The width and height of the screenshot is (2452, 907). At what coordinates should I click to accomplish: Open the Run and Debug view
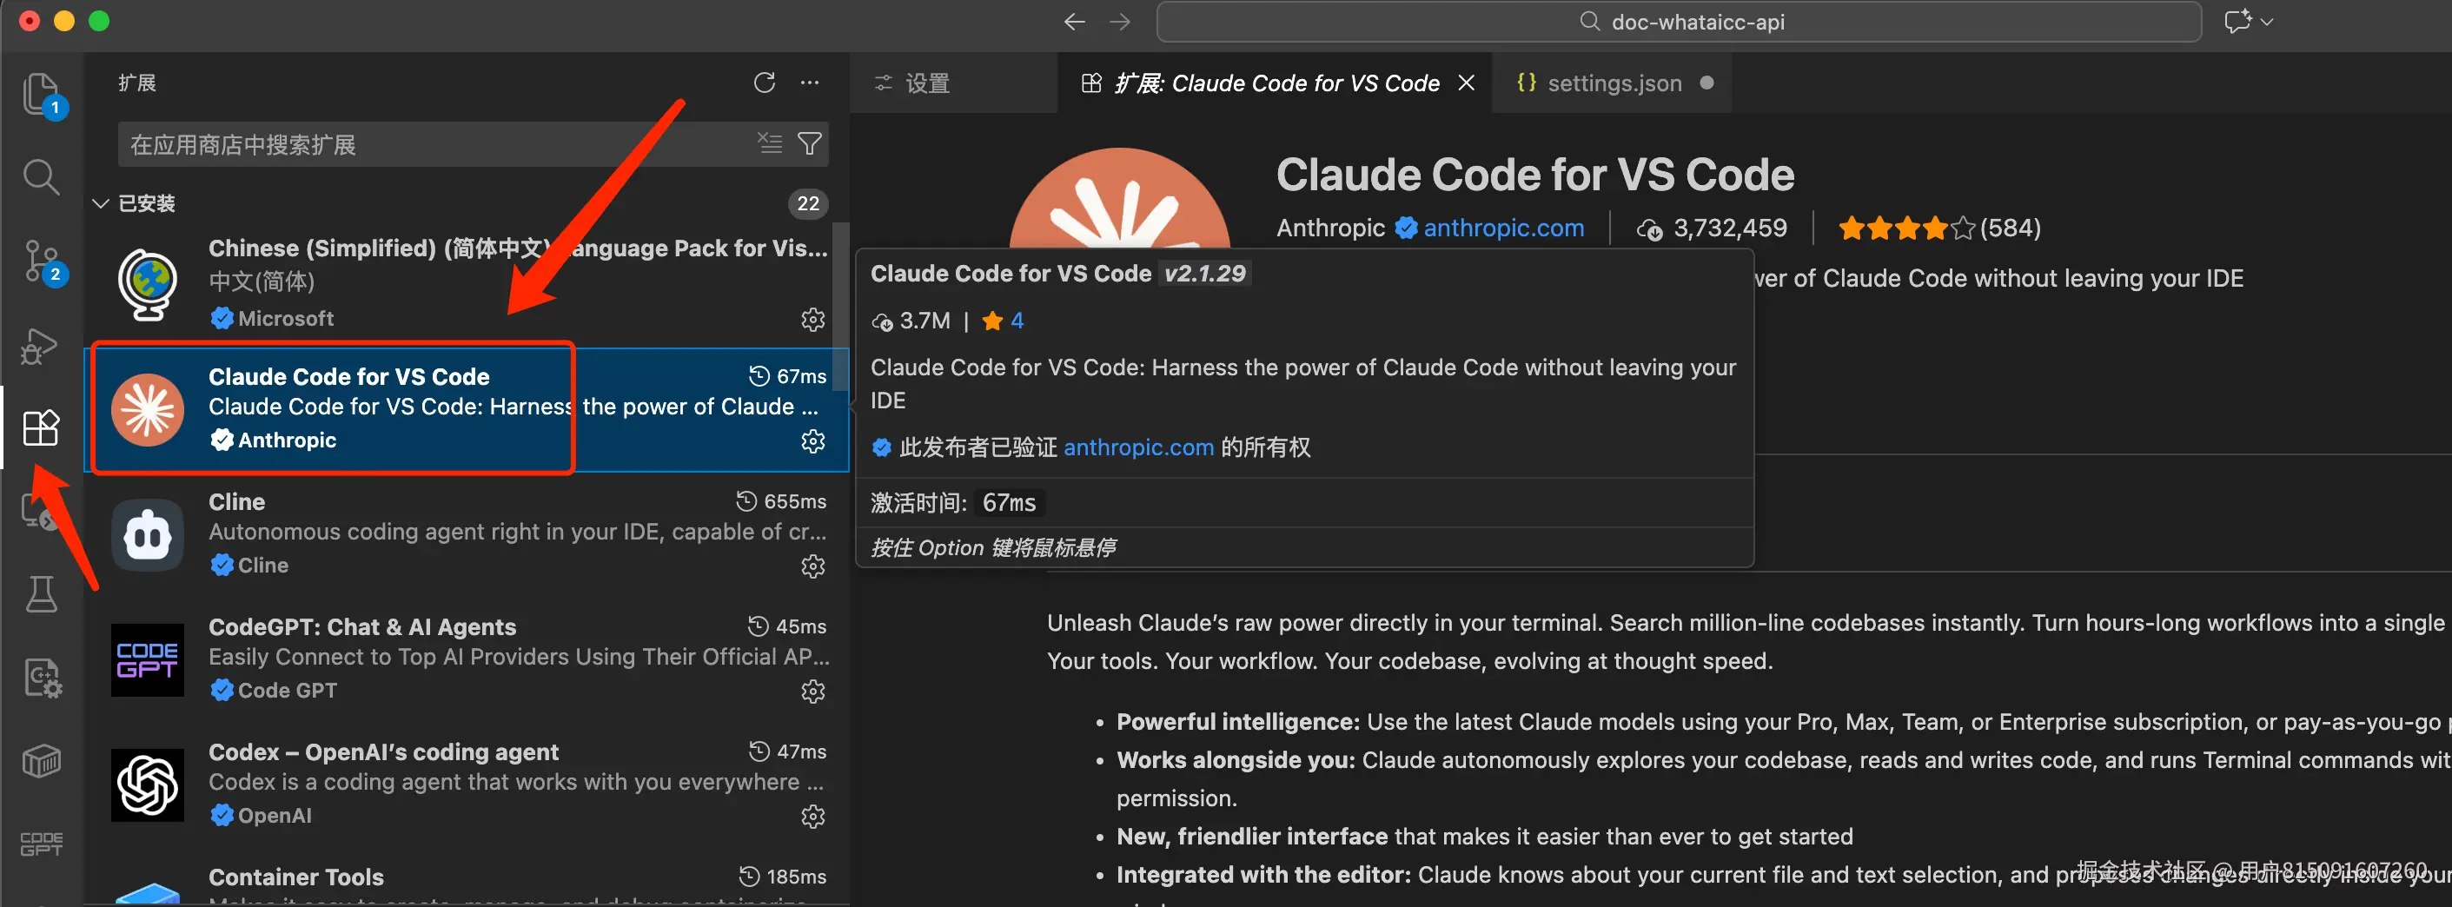pos(42,346)
